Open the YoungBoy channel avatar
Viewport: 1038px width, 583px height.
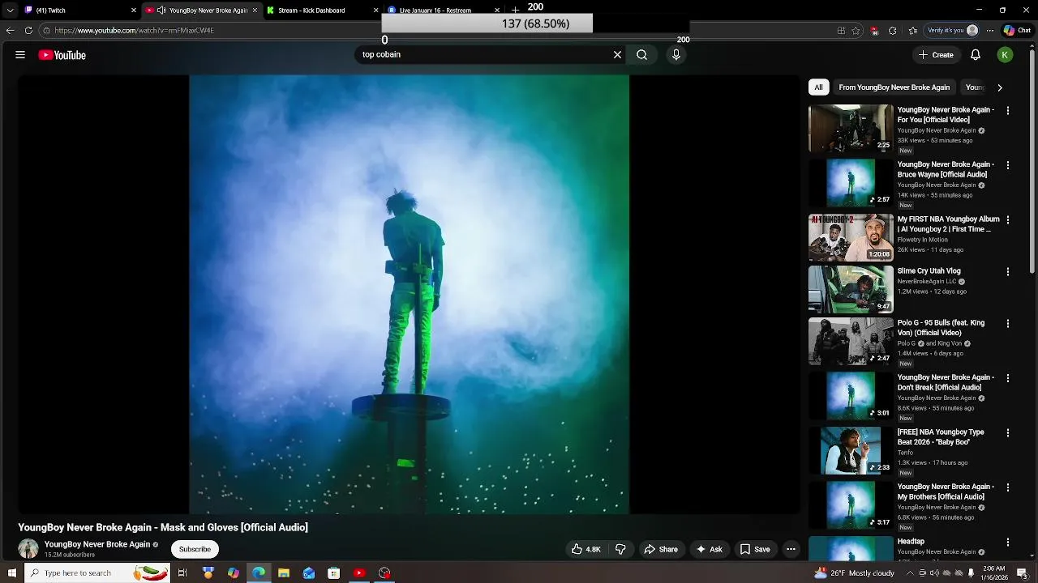tap(28, 548)
